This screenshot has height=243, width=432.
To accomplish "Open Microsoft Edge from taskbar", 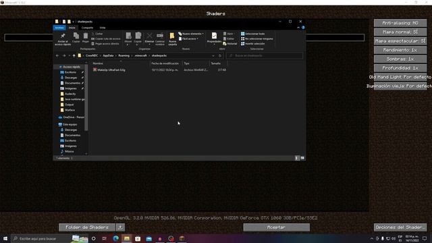I will point(115,238).
